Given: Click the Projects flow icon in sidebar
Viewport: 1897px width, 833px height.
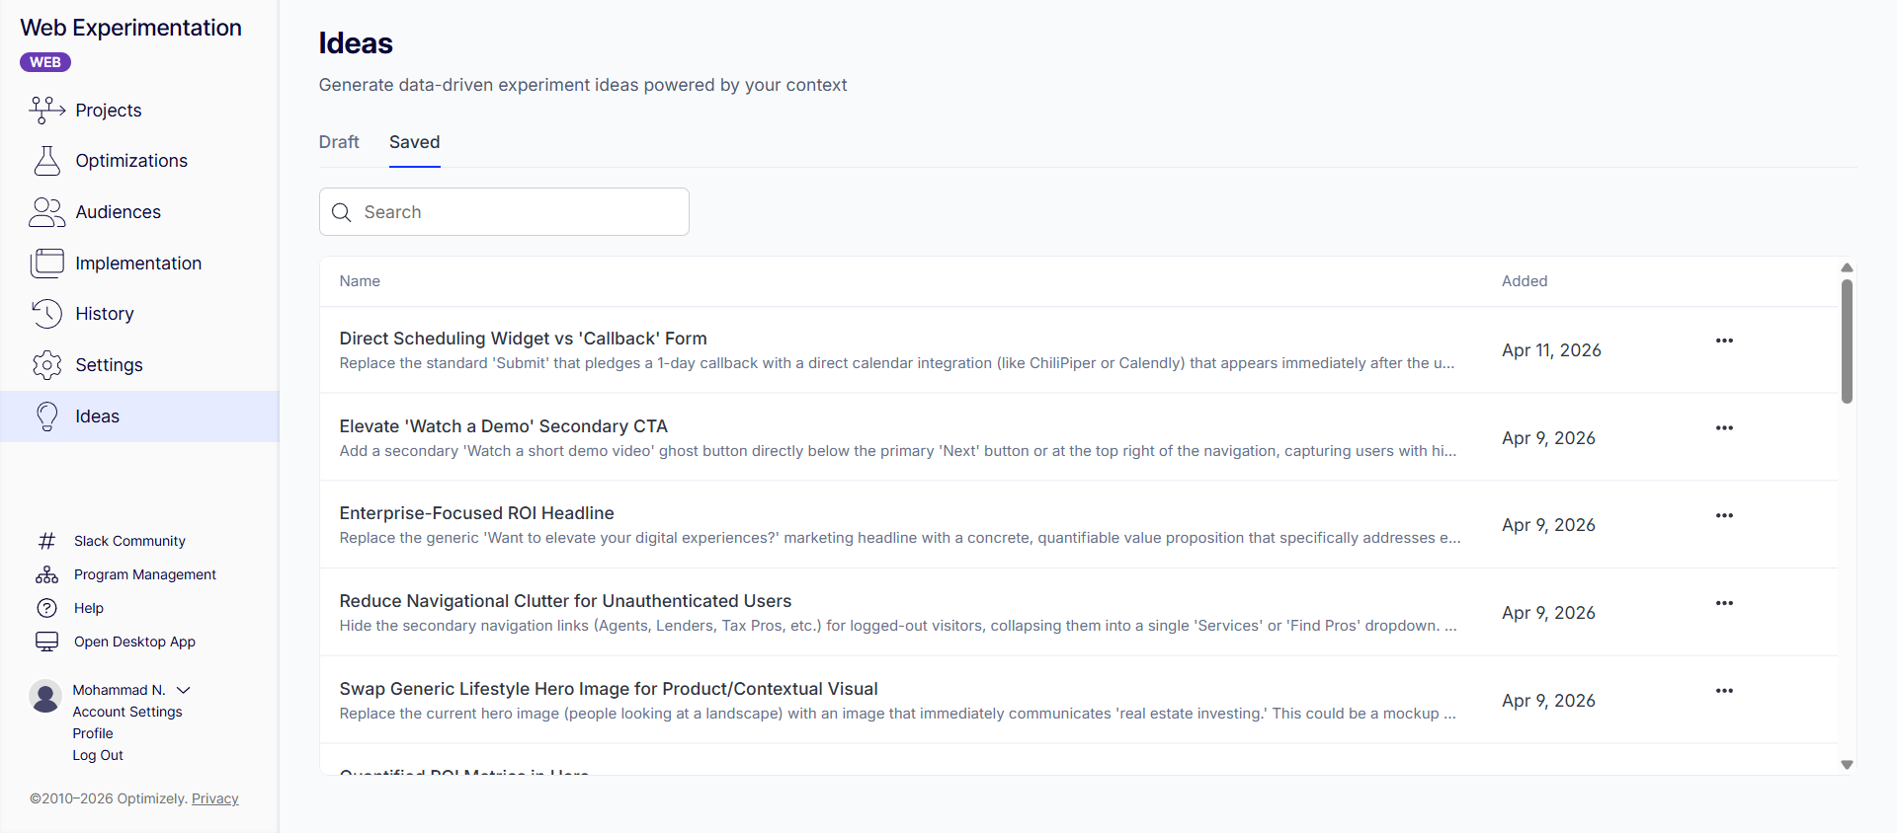Looking at the screenshot, I should point(46,110).
